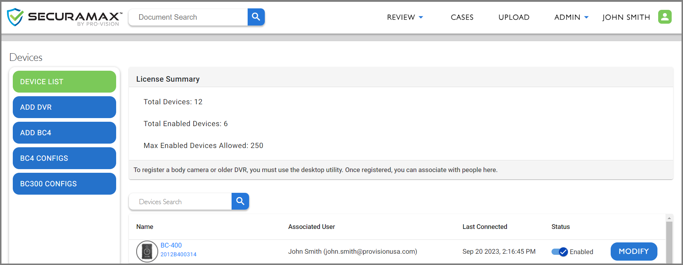Viewport: 683px width, 265px height.
Task: Open BC300 Configs section
Action: pos(64,184)
